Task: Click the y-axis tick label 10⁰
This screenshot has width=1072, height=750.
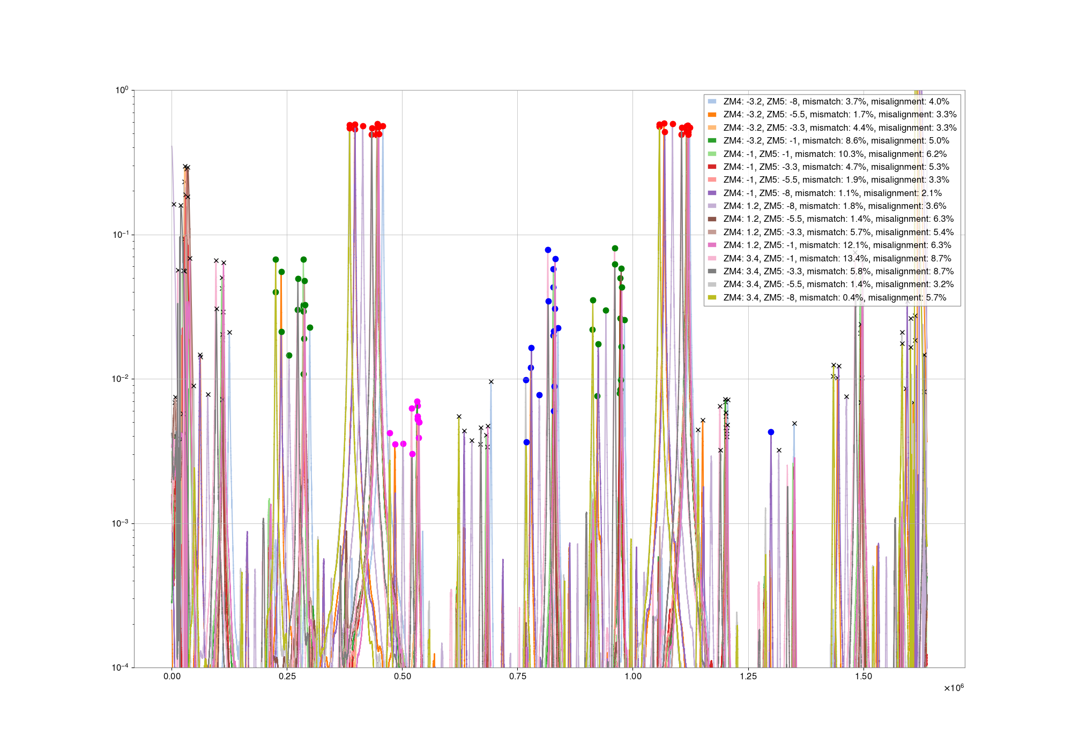Action: tap(122, 90)
